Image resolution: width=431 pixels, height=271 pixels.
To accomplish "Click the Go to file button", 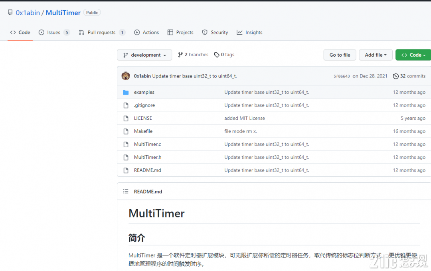I will pyautogui.click(x=340, y=55).
